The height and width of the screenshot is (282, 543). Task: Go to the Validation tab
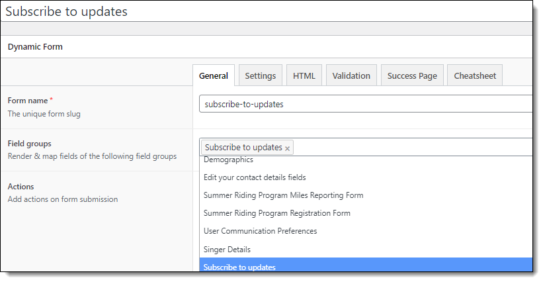click(351, 75)
